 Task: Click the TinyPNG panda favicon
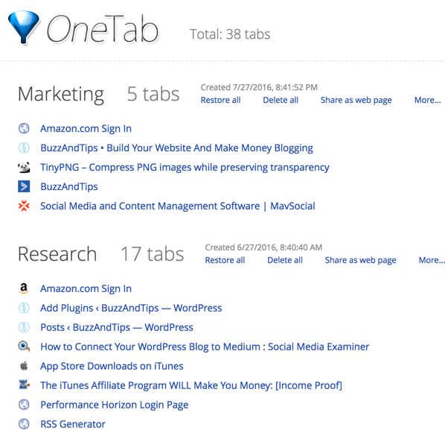[24, 167]
